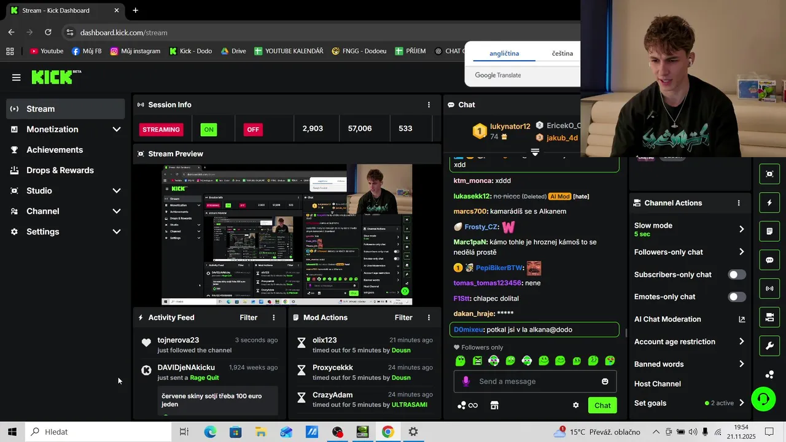Screen dimensions: 786x442
Task: Click the three-dots points icon in right rail
Action: (769, 374)
